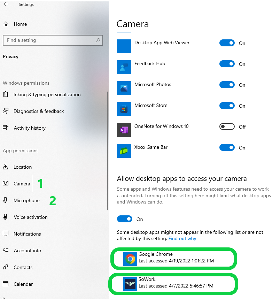Click the Find out why link
Viewport: 280px width, 299px height.
click(x=182, y=239)
